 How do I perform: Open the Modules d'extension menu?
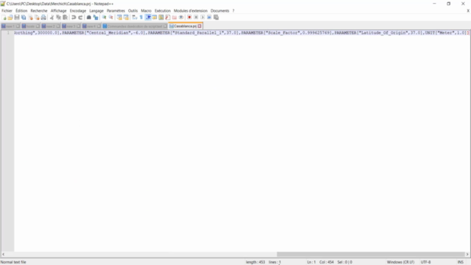click(191, 11)
